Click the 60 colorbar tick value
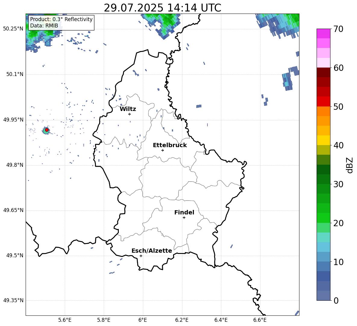357x326 pixels. coord(338,68)
